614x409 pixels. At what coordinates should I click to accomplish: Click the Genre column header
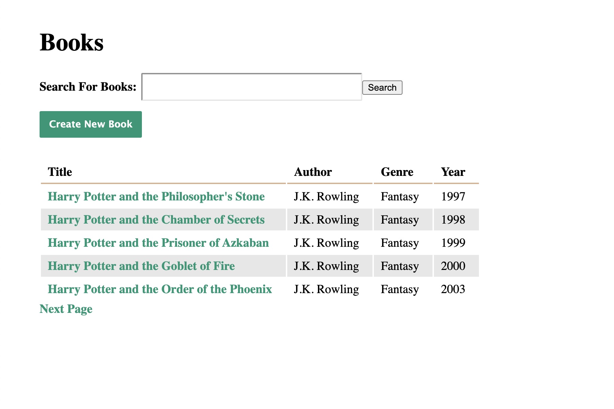pyautogui.click(x=397, y=172)
